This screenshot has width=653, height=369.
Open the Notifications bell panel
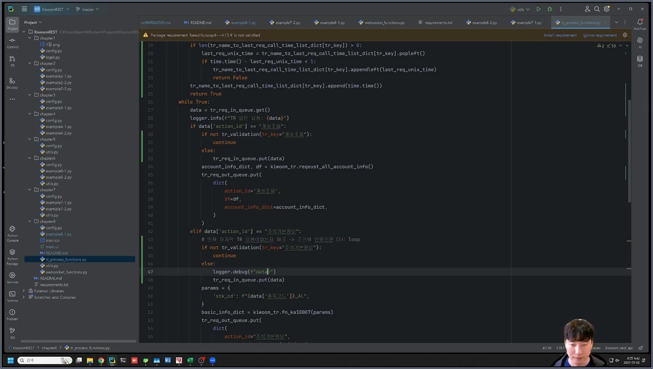(640, 24)
